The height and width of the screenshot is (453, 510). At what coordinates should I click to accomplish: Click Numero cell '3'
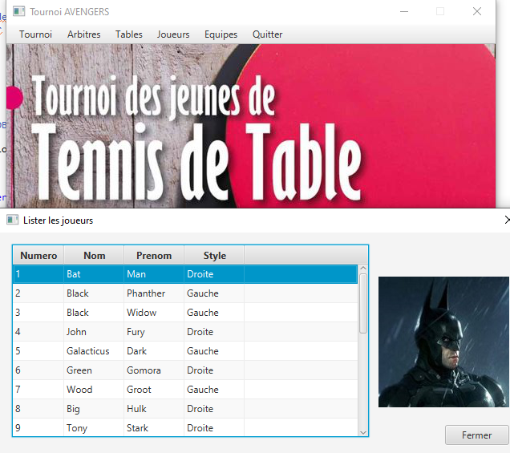tap(38, 313)
